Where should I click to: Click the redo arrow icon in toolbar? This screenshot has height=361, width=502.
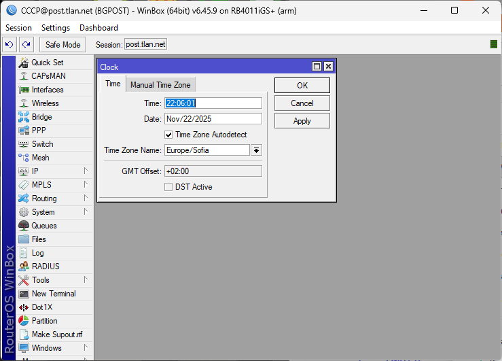pyautogui.click(x=26, y=44)
